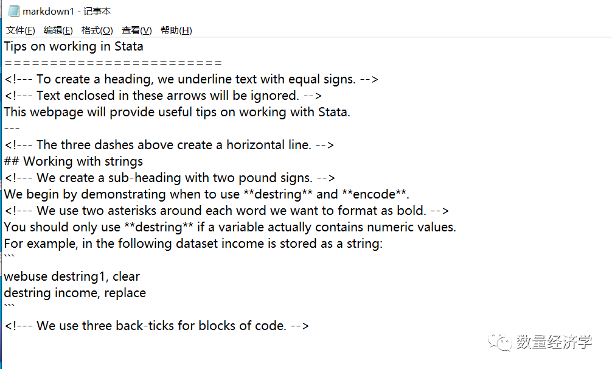Click the '## Working with strings' line

(73, 161)
